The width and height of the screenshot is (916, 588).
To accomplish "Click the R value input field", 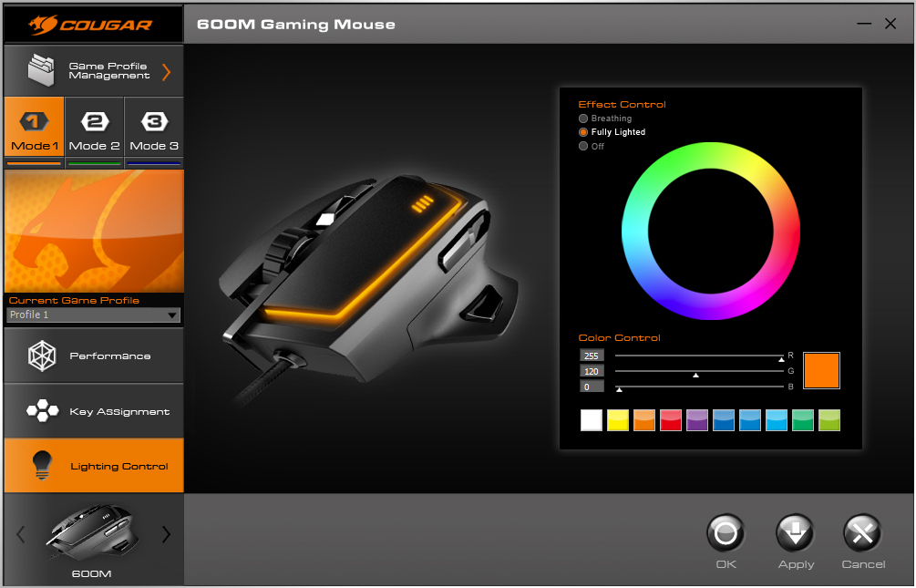I will pyautogui.click(x=592, y=356).
